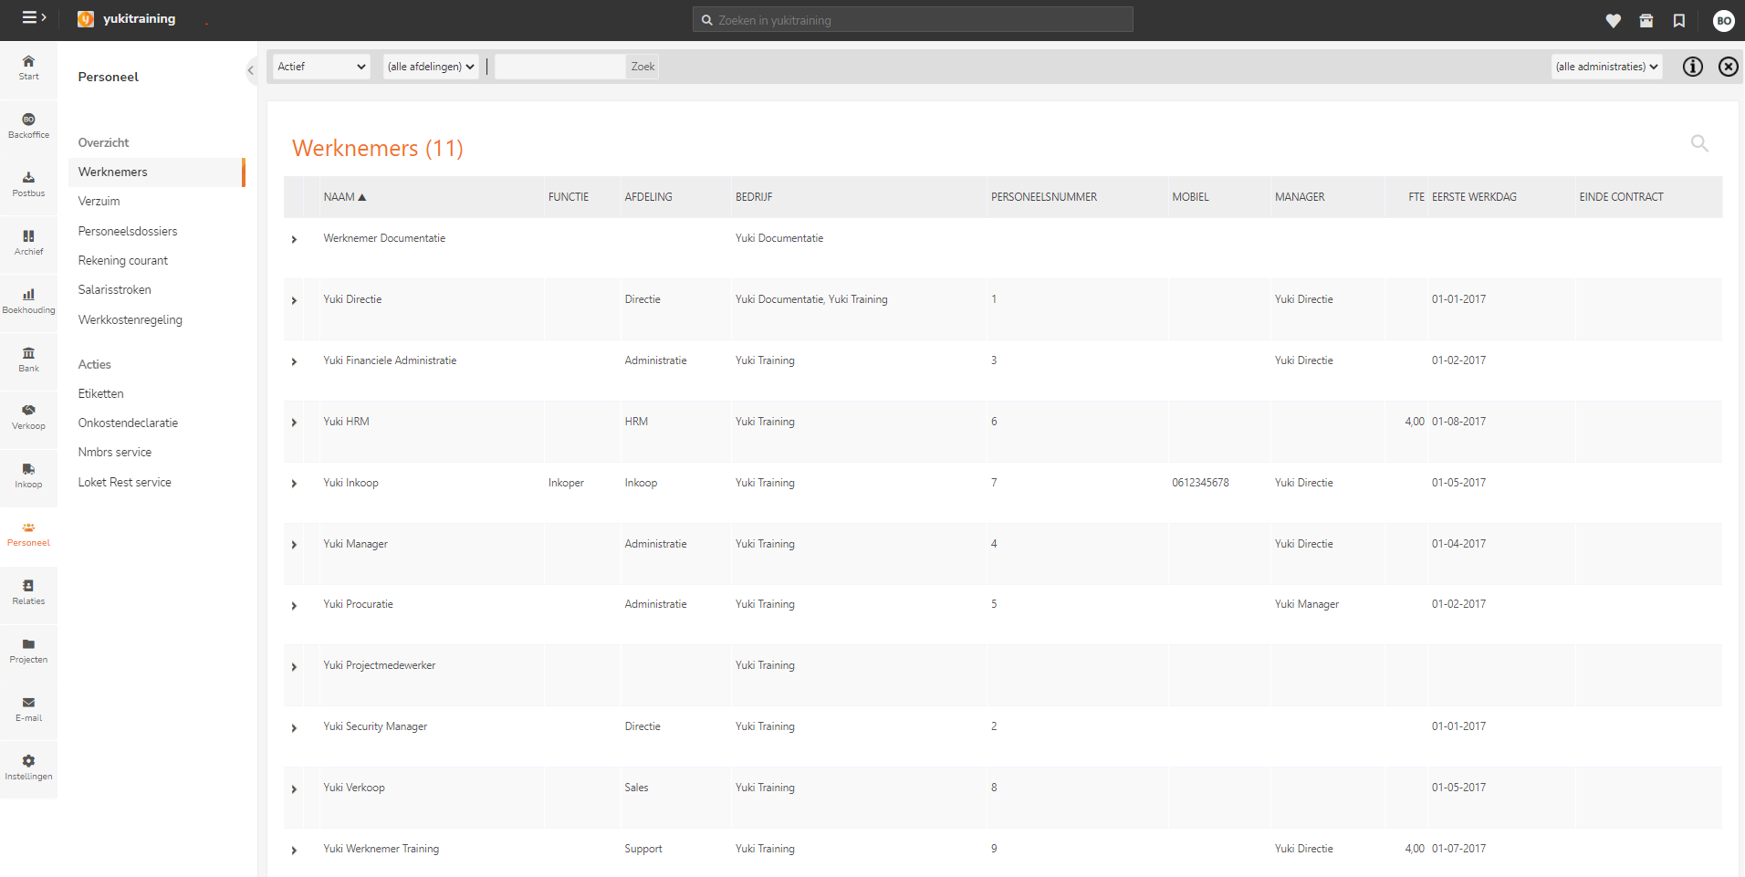Go to the Start home section

pos(28,68)
